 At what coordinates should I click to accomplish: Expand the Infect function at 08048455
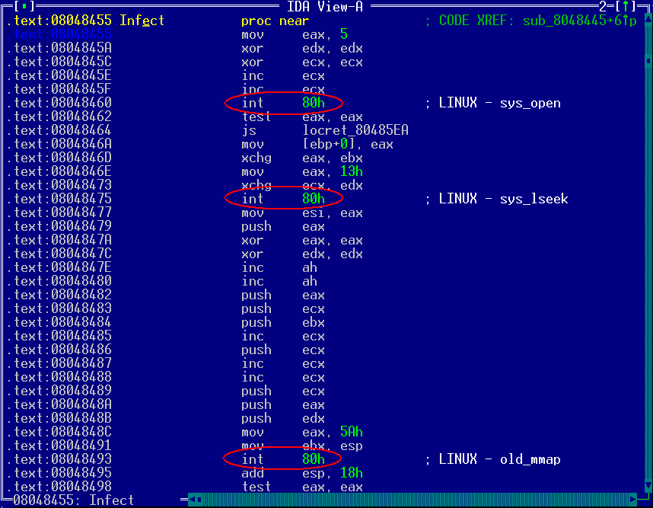click(142, 21)
